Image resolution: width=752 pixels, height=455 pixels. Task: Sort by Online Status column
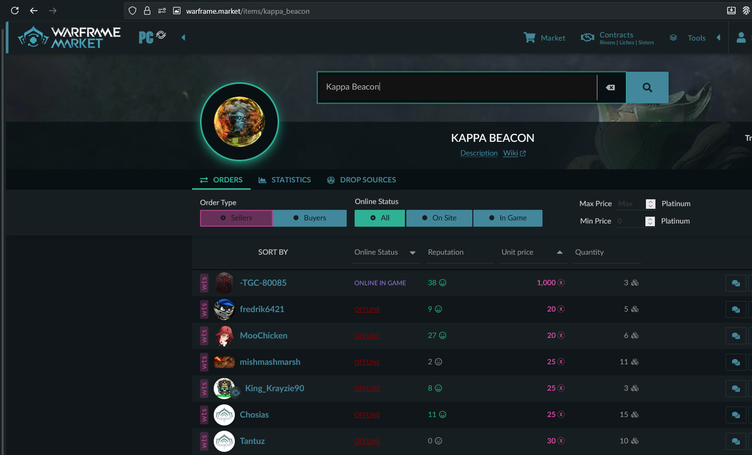point(385,252)
